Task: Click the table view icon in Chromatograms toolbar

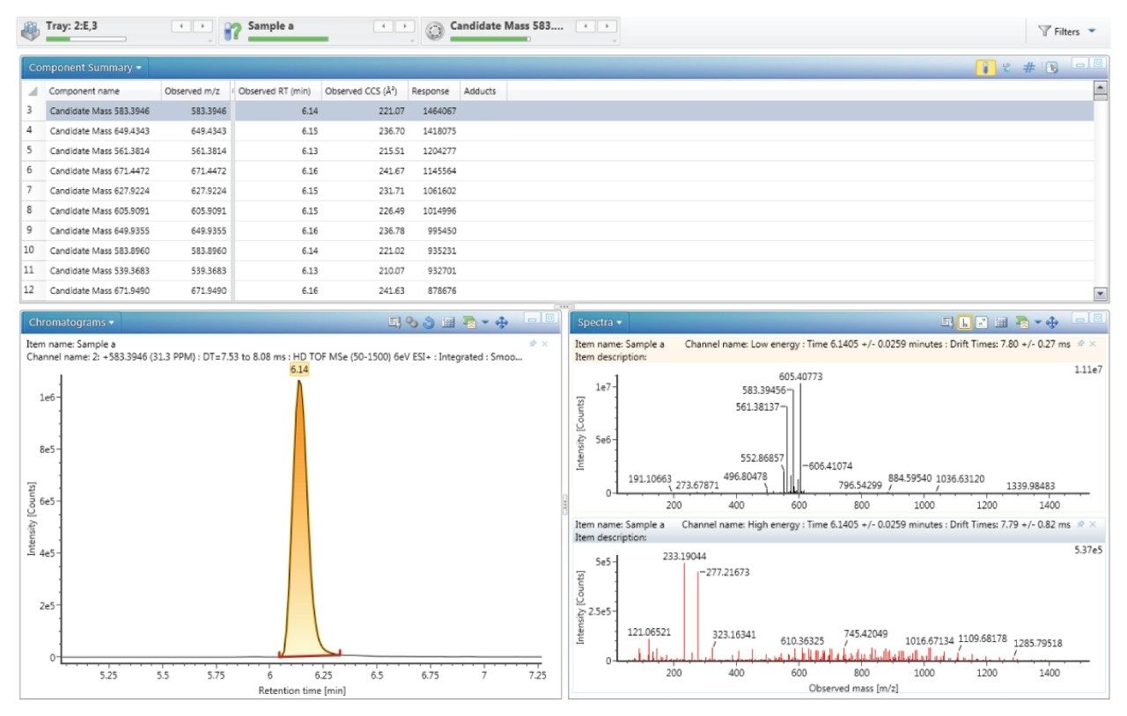Action: point(448,323)
